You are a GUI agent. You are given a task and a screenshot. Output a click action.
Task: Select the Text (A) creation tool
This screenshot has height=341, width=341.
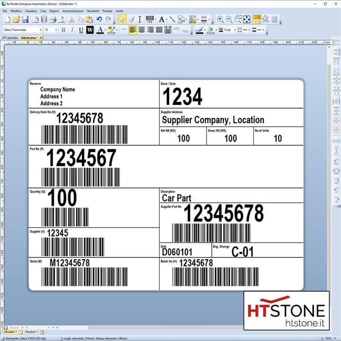pyautogui.click(x=161, y=19)
